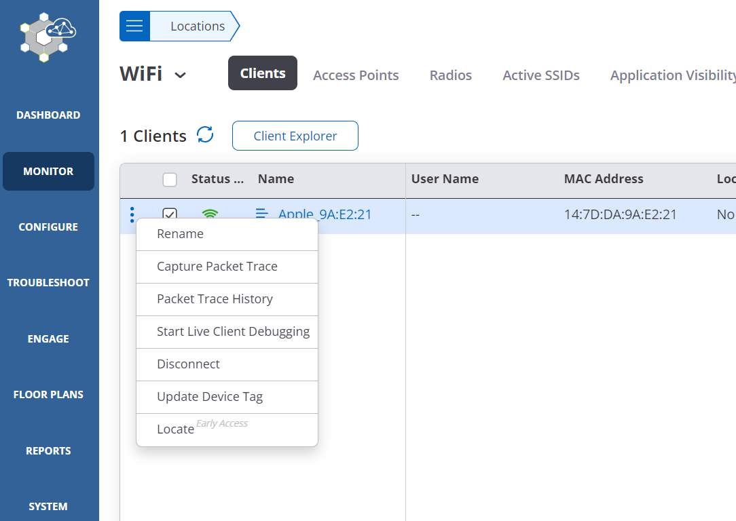736x521 pixels.
Task: Choose Disconnect from context menu
Action: click(188, 364)
